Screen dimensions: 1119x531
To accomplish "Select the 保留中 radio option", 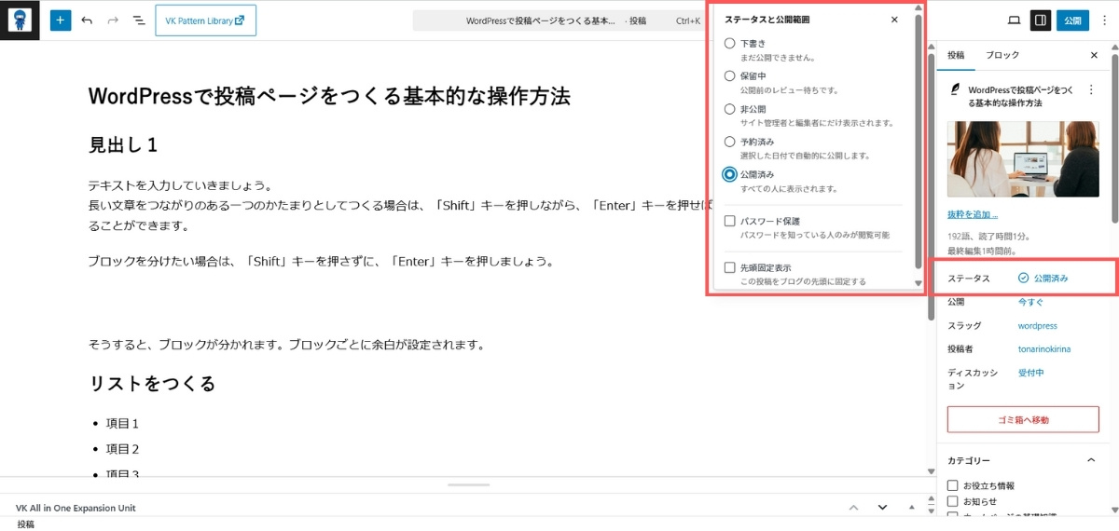I will click(730, 75).
